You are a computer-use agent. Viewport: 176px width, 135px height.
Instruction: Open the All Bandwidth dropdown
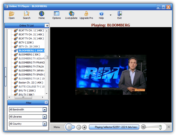tap(45, 110)
